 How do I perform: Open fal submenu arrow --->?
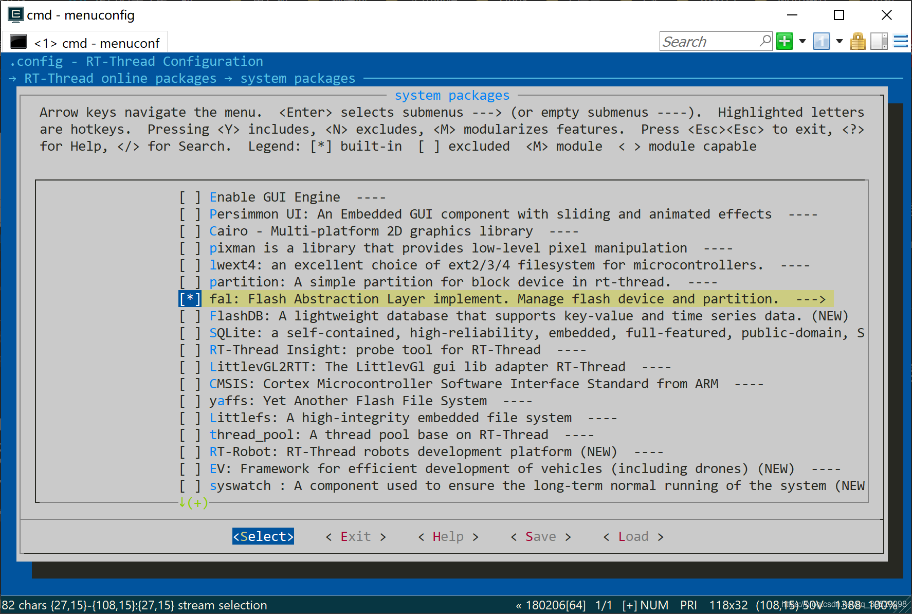811,299
